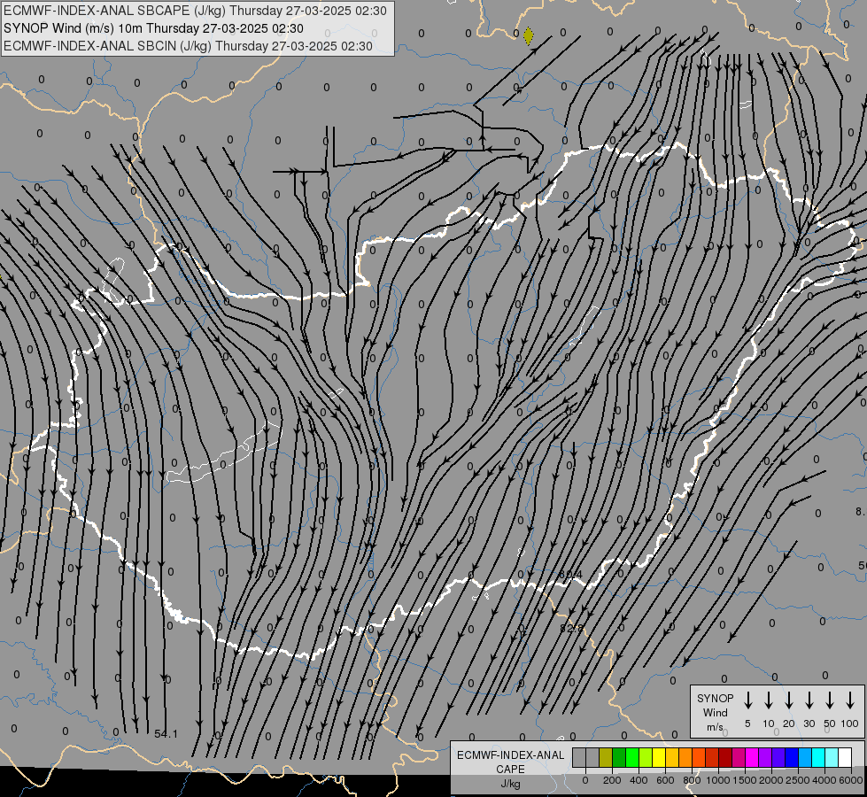Viewport: 867px width, 797px height.
Task: Click the 100 speed label in the wind legend
Action: point(850,723)
